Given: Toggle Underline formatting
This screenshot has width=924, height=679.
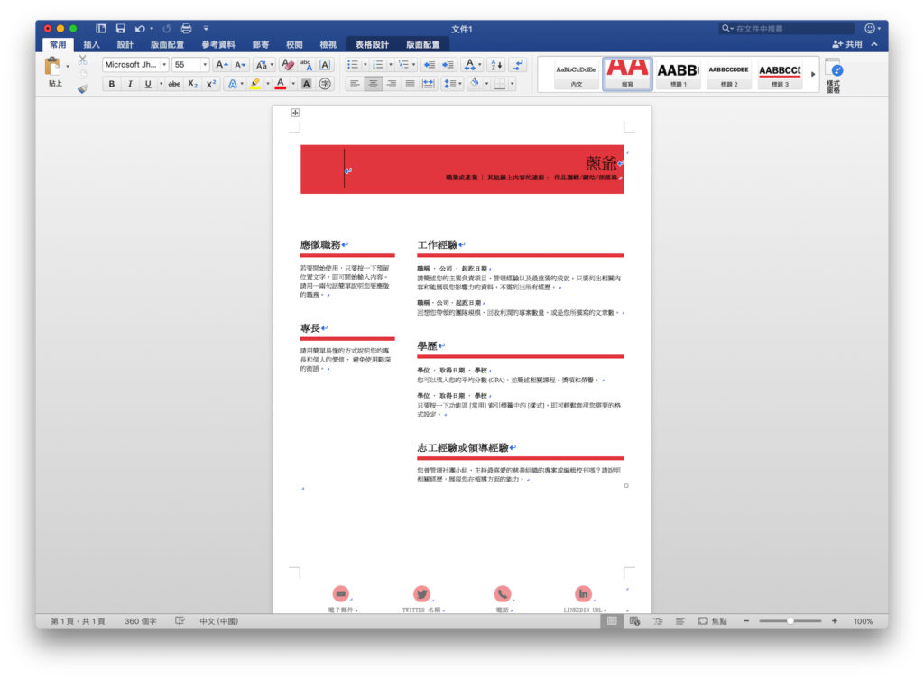Looking at the screenshot, I should [148, 84].
